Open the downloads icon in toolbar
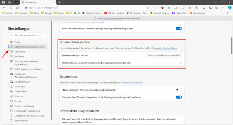This screenshot has height=125, width=233. pos(203,8)
